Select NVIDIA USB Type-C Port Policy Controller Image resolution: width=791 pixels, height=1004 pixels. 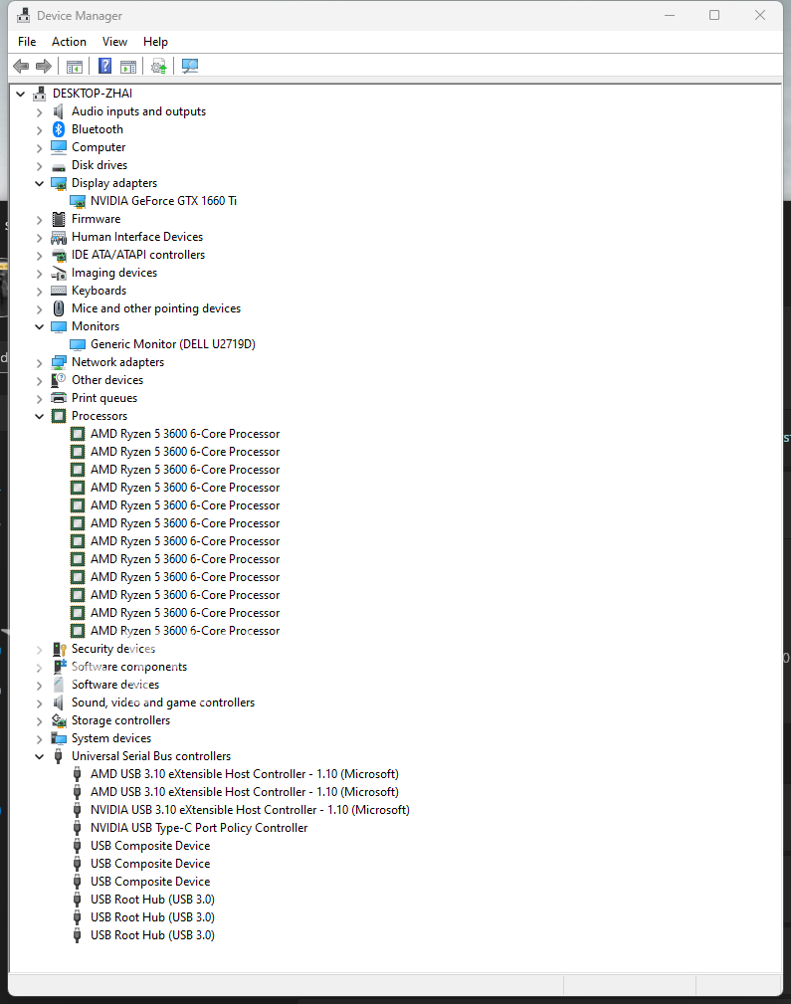198,828
